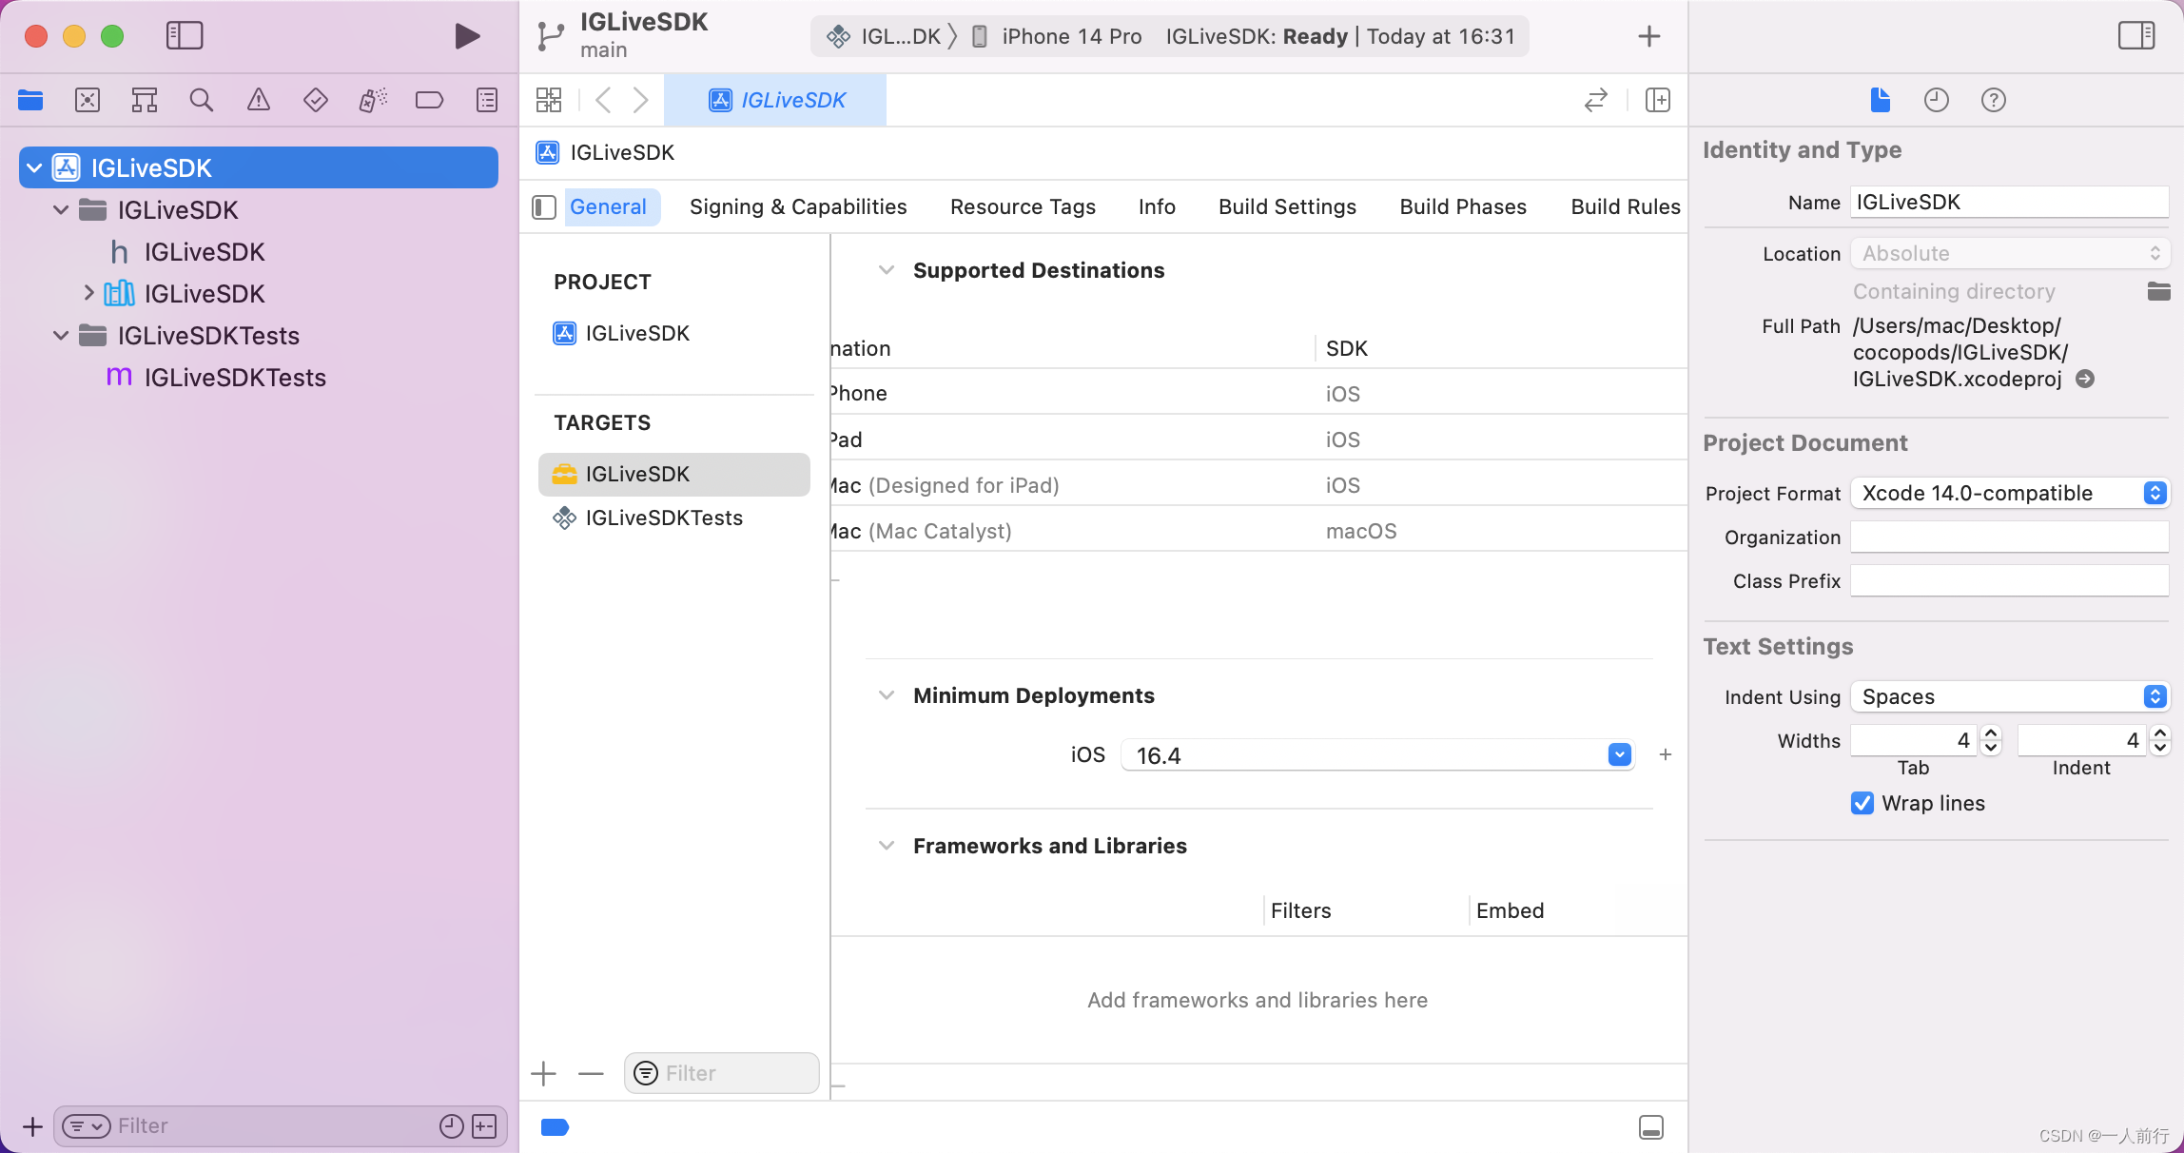Open the Build Settings tab
This screenshot has height=1153, width=2184.
point(1287,207)
